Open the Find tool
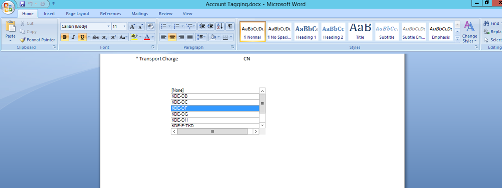The height and width of the screenshot is (188, 502). point(492,23)
